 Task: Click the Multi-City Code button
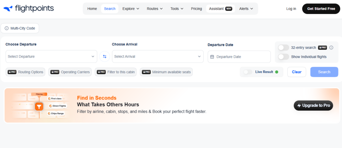click(x=20, y=28)
